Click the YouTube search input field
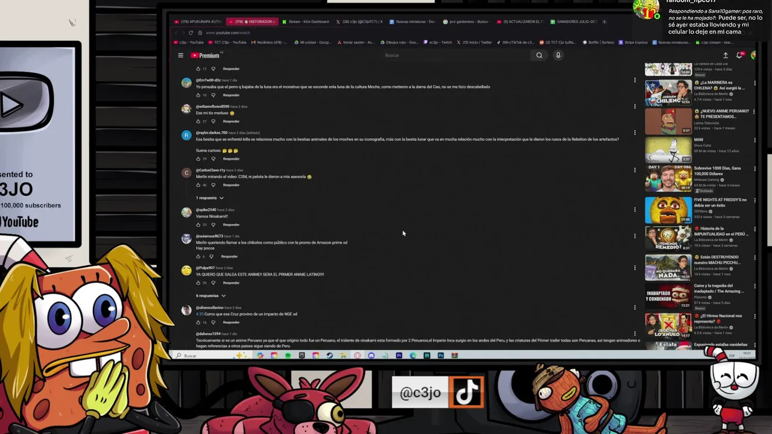Image resolution: width=772 pixels, height=434 pixels. pyautogui.click(x=455, y=55)
